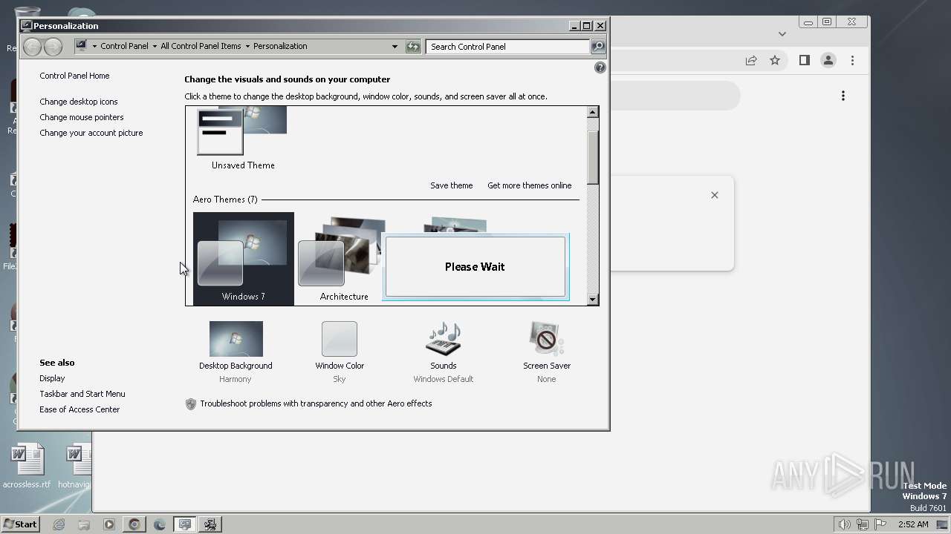Open the acrossless.rtf desktop file
This screenshot has height=534, width=951.
point(27,466)
